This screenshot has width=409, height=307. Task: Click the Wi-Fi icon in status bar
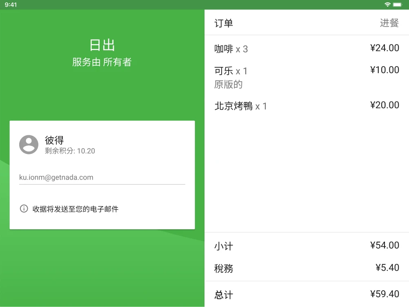point(388,4)
